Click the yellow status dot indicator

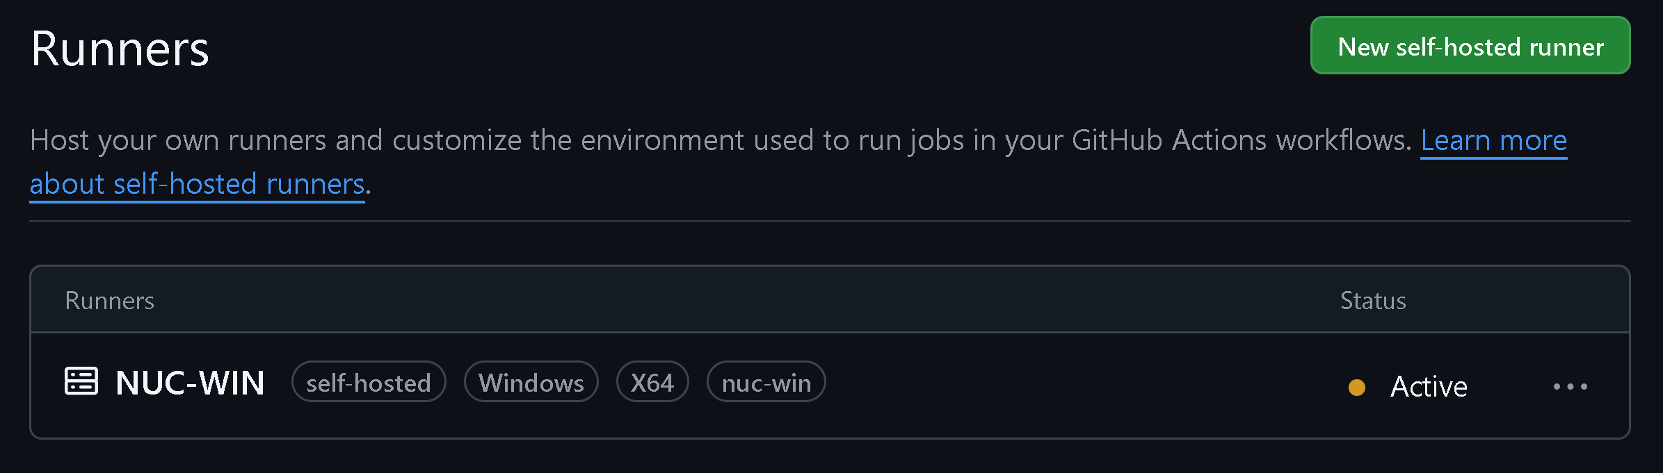tap(1356, 387)
